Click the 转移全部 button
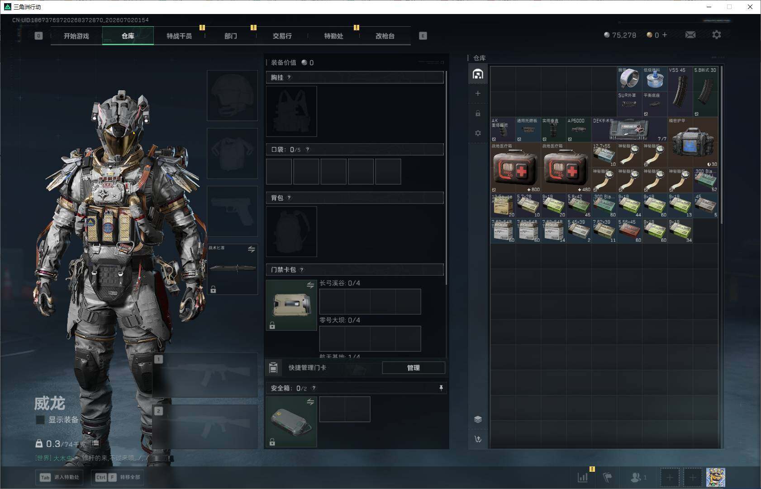 [x=119, y=477]
